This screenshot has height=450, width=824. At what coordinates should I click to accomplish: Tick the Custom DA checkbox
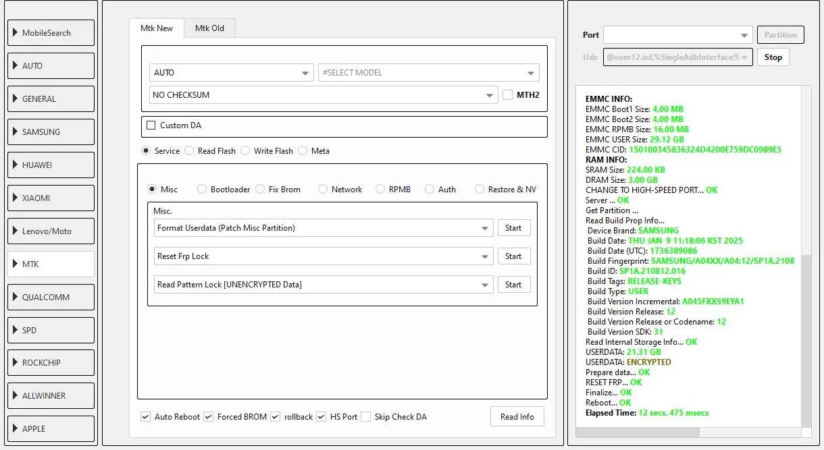(151, 125)
